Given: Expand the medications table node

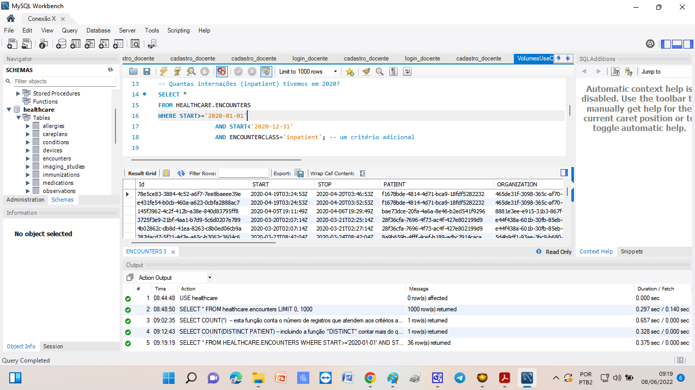Looking at the screenshot, I should point(28,183).
